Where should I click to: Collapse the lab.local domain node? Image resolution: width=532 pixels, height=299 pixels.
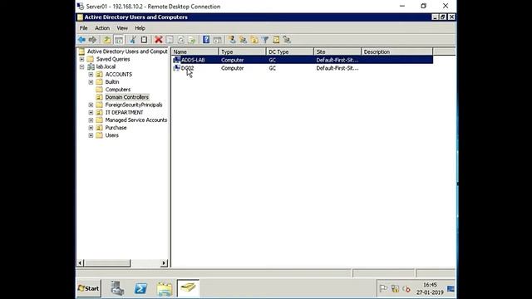click(x=81, y=66)
